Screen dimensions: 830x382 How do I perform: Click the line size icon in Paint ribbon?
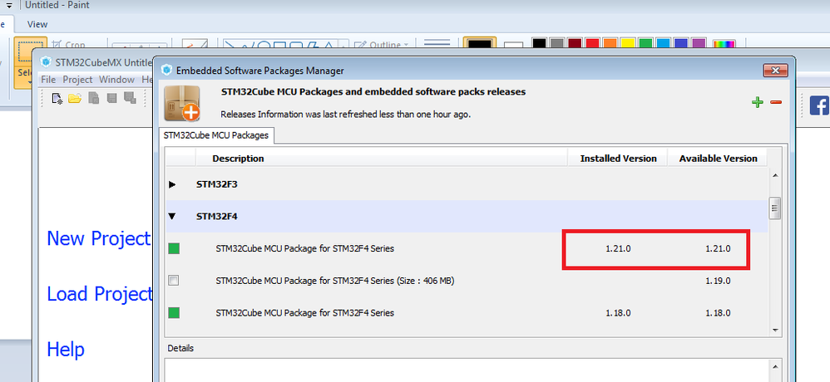click(437, 44)
